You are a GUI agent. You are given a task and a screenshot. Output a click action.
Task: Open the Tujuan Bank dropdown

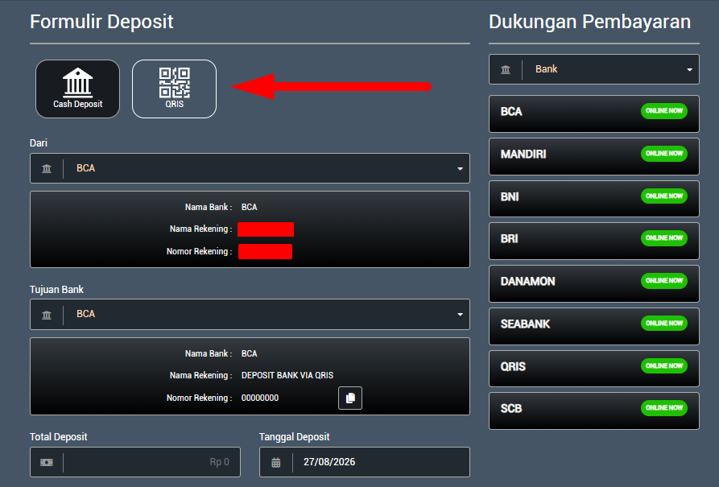click(x=250, y=314)
